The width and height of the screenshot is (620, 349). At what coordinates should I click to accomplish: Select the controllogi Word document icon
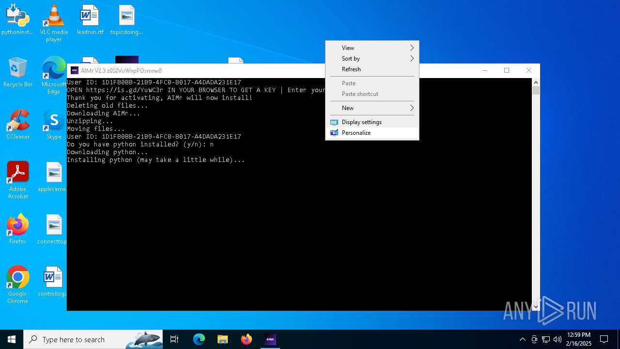point(52,282)
